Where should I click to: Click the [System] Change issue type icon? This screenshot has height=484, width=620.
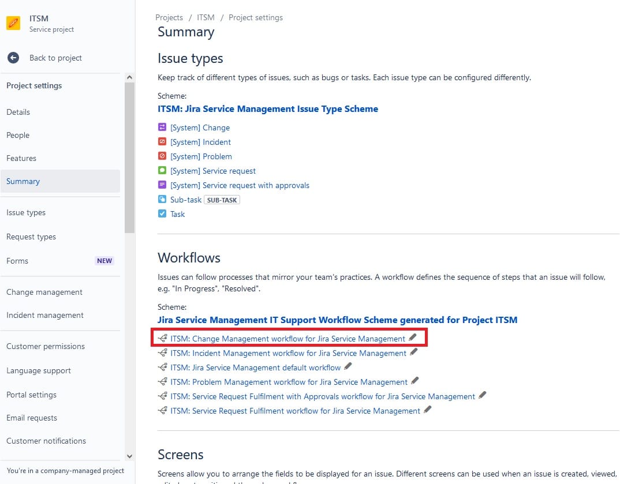pyautogui.click(x=162, y=127)
